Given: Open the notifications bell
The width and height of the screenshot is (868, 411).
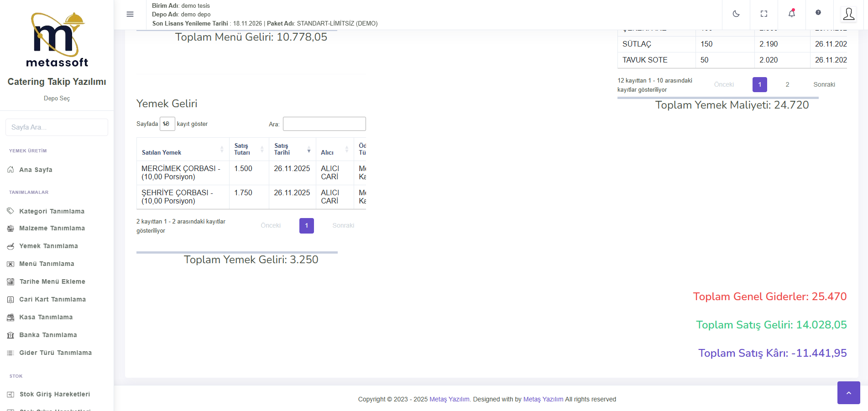Looking at the screenshot, I should click(x=792, y=14).
